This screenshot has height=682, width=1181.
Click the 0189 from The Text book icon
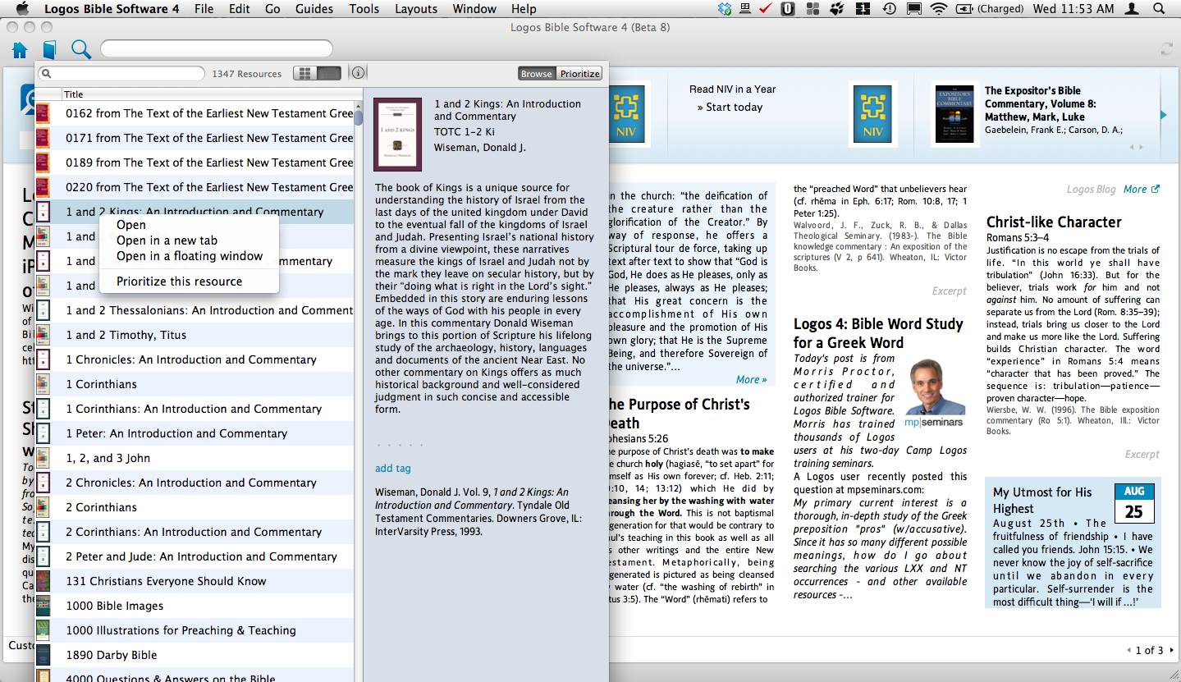click(x=42, y=162)
